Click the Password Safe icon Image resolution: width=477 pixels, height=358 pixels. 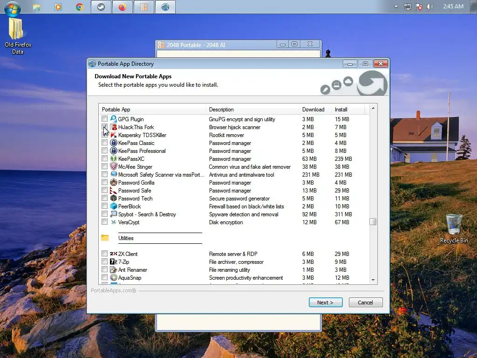pyautogui.click(x=114, y=190)
